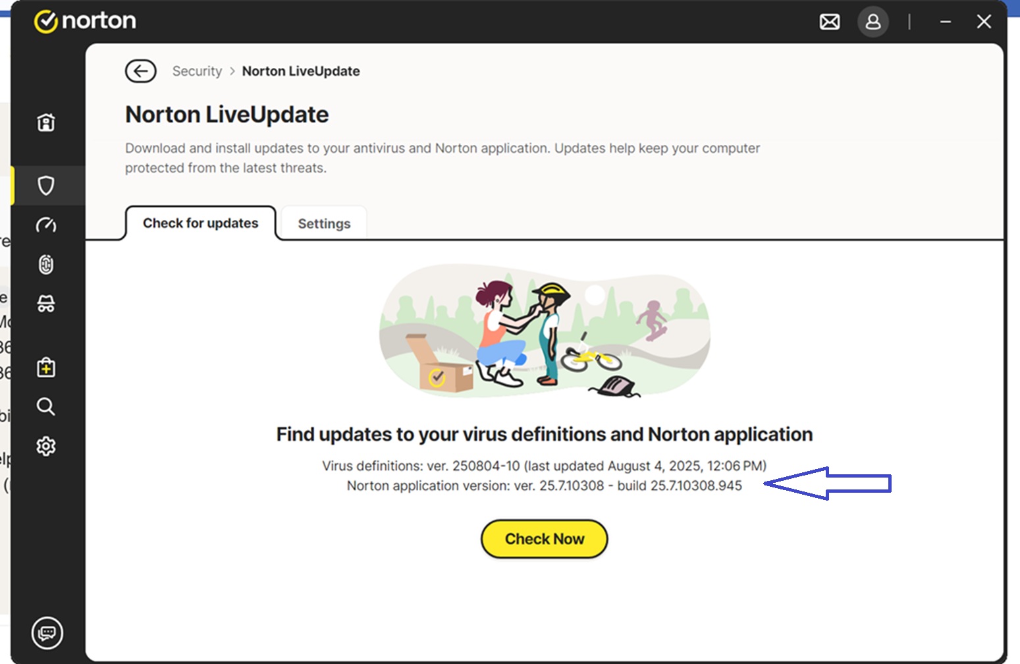Click the family bike illustration
The width and height of the screenshot is (1020, 664).
545,331
